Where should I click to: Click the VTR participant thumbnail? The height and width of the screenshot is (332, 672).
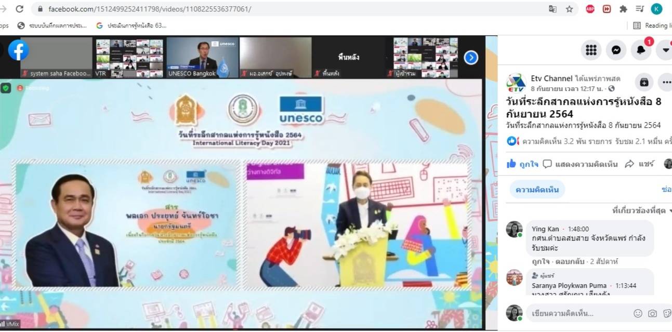[x=129, y=57]
